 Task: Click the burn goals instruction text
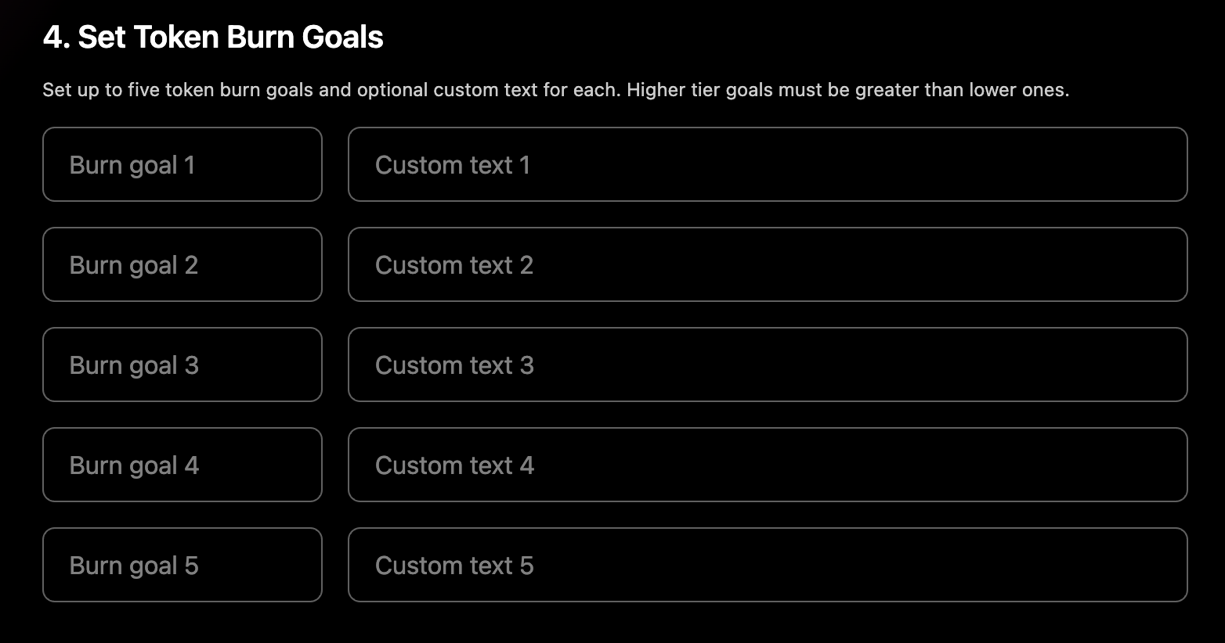pyautogui.click(x=555, y=90)
